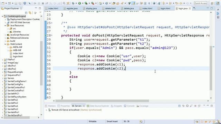Click the Next Annotation arrow icon
This screenshot has width=221, height=124.
164,3
